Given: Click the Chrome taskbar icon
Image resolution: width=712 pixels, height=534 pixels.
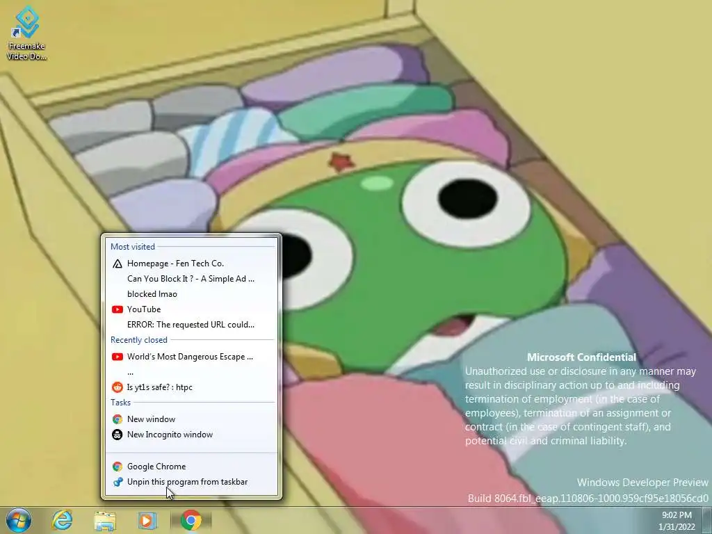Looking at the screenshot, I should pos(191,520).
